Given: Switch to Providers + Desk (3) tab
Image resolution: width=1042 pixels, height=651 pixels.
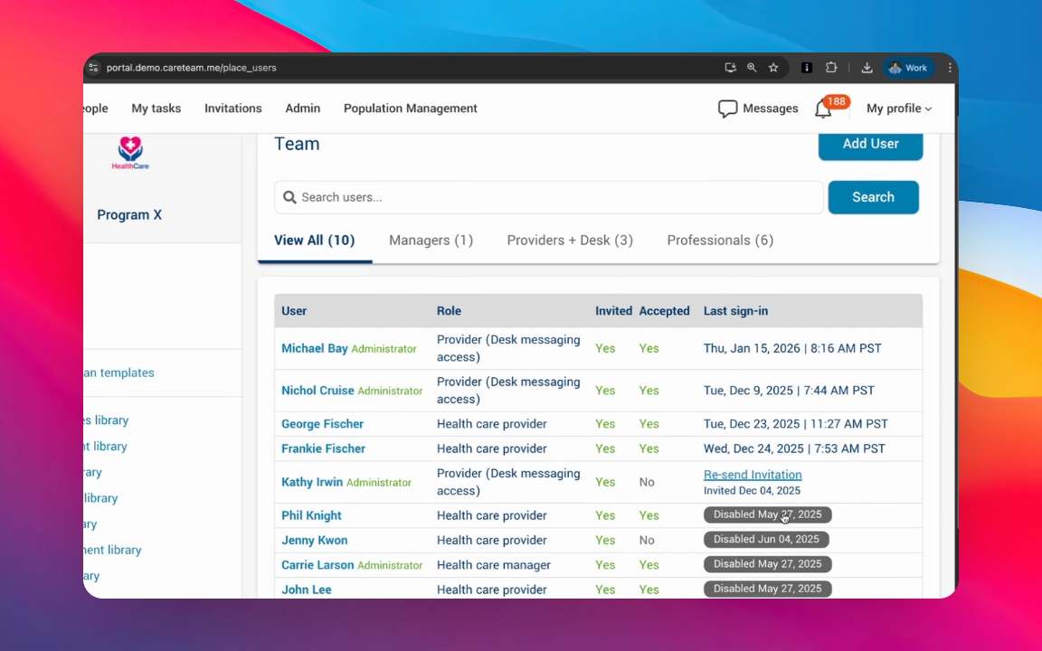Looking at the screenshot, I should (570, 241).
